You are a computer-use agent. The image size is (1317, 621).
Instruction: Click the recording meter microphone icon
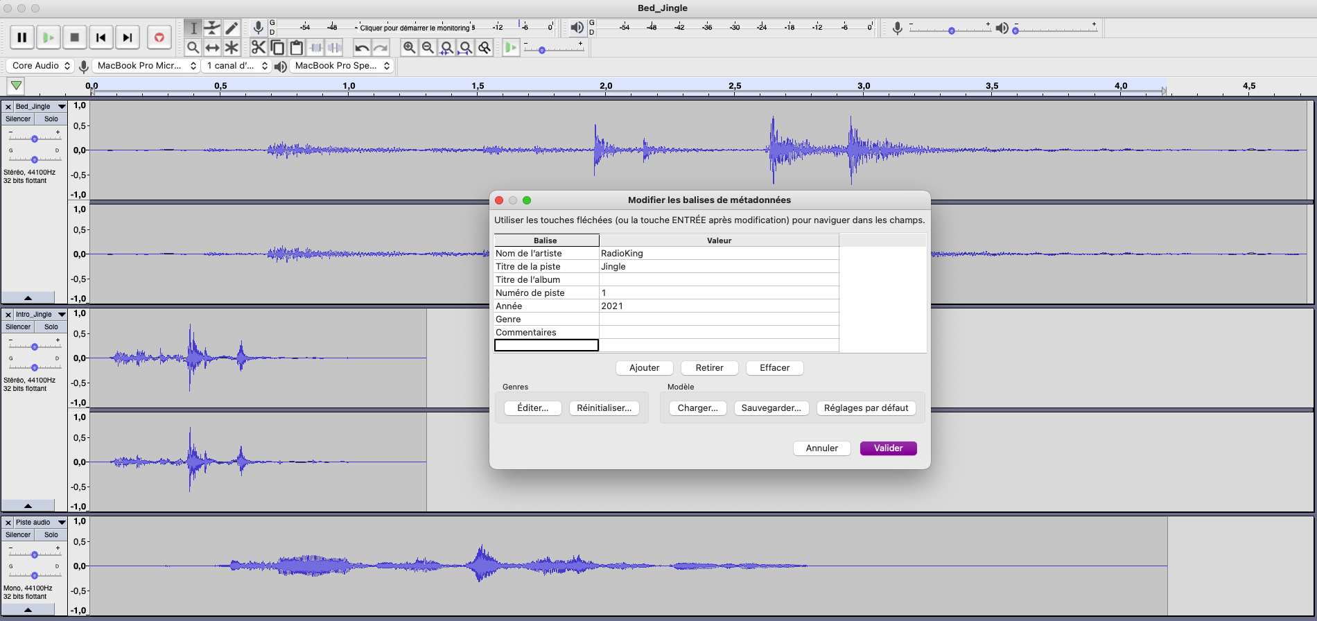pos(258,28)
